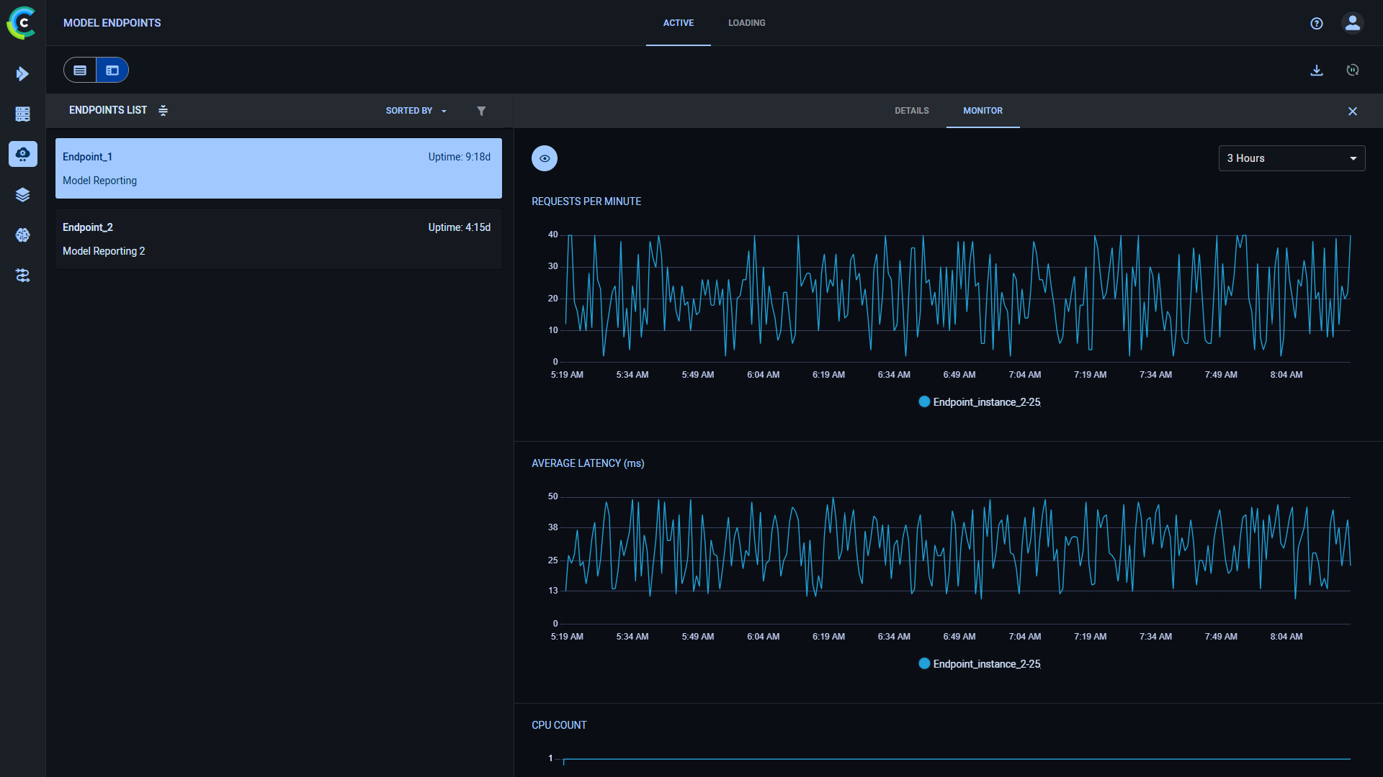Image resolution: width=1383 pixels, height=777 pixels.
Task: Click the help question mark icon
Action: (1317, 22)
